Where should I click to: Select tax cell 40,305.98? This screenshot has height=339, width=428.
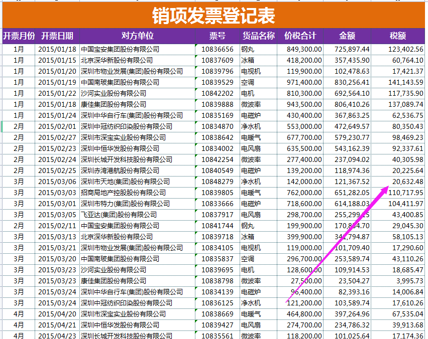(x=398, y=159)
